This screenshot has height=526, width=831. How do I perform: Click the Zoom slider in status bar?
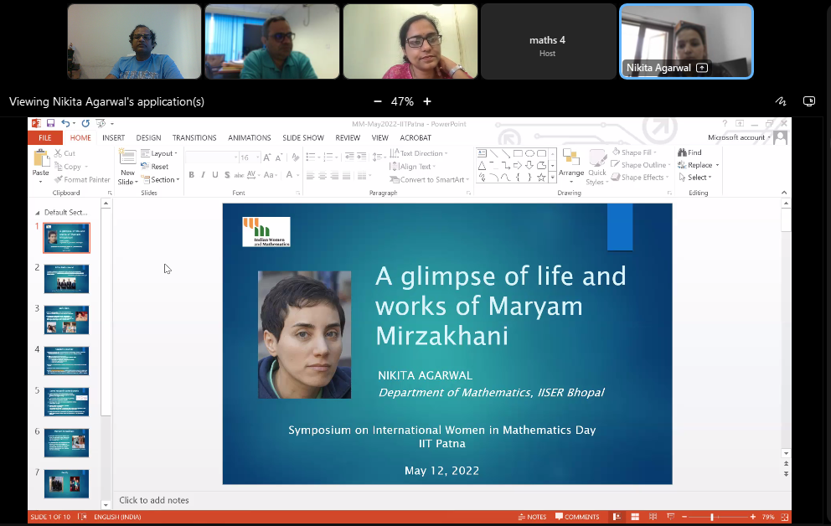click(x=712, y=517)
